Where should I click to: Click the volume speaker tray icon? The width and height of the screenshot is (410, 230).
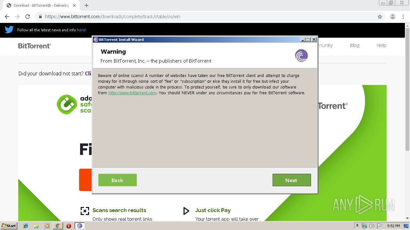click(372, 226)
